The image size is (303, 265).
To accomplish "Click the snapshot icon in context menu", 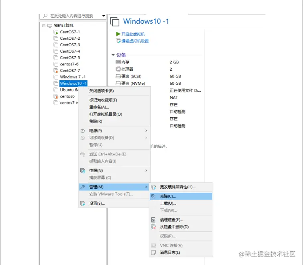I will pos(83,171).
